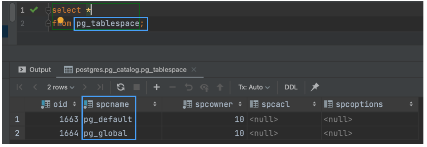Image resolution: width=427 pixels, height=147 pixels.
Task: Switch to the Output tab
Action: click(x=35, y=70)
